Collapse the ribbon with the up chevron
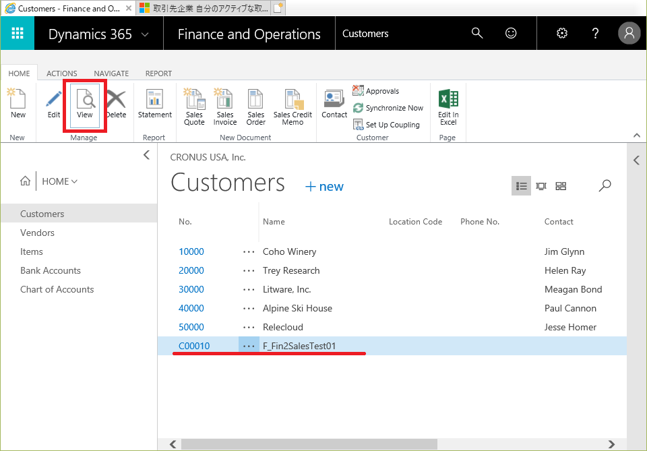 point(637,136)
